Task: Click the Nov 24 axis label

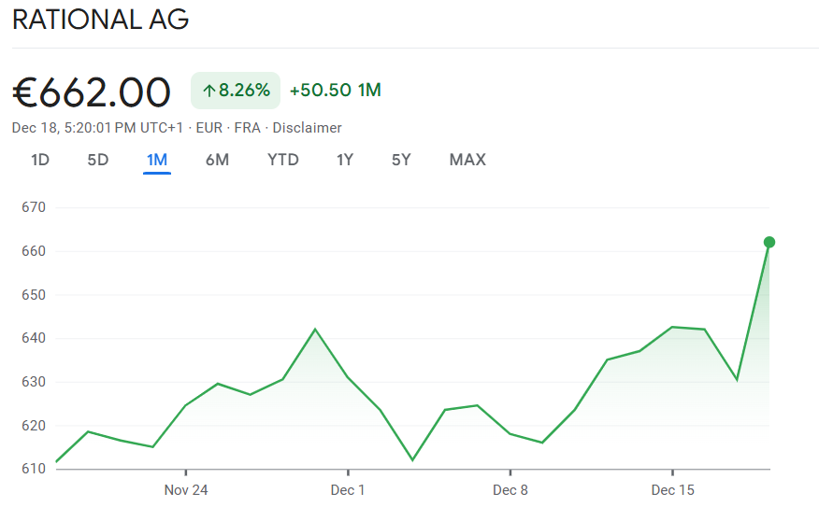Action: click(186, 490)
